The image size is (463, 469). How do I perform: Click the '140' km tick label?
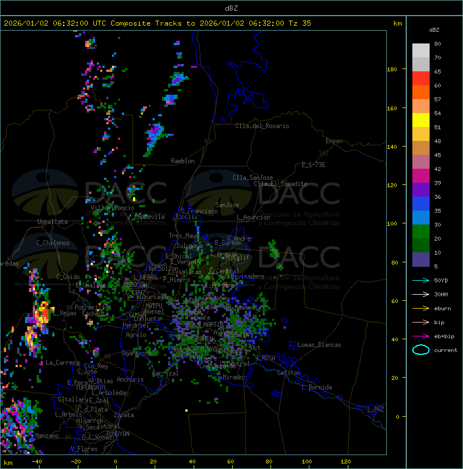[x=392, y=147]
